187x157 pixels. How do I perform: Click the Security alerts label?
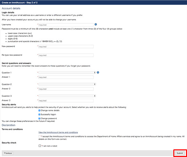[x=9, y=104]
